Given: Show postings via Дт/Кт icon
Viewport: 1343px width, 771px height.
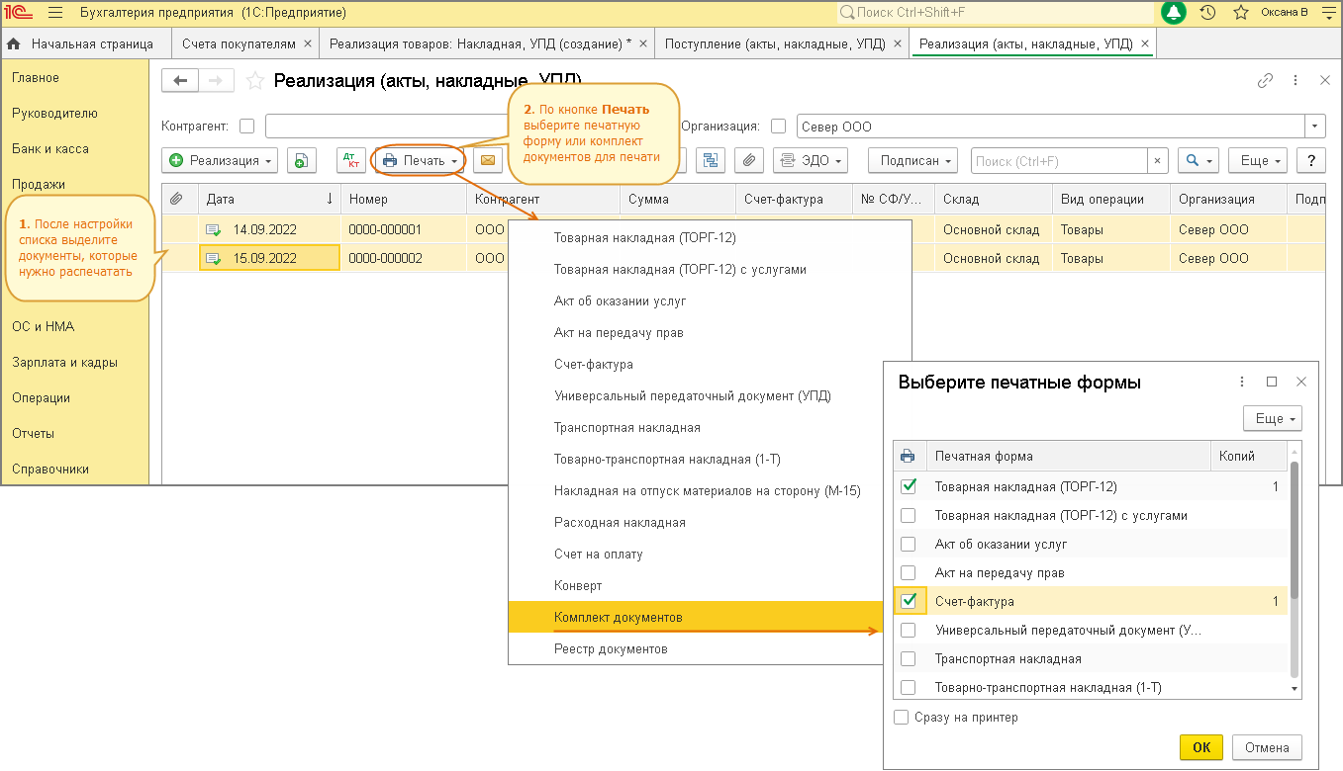Looking at the screenshot, I should 350,160.
